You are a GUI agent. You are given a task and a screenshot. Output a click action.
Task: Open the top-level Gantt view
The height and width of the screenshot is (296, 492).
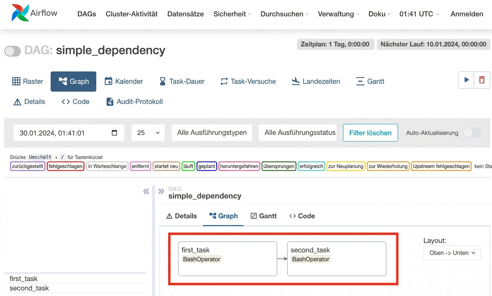point(370,81)
